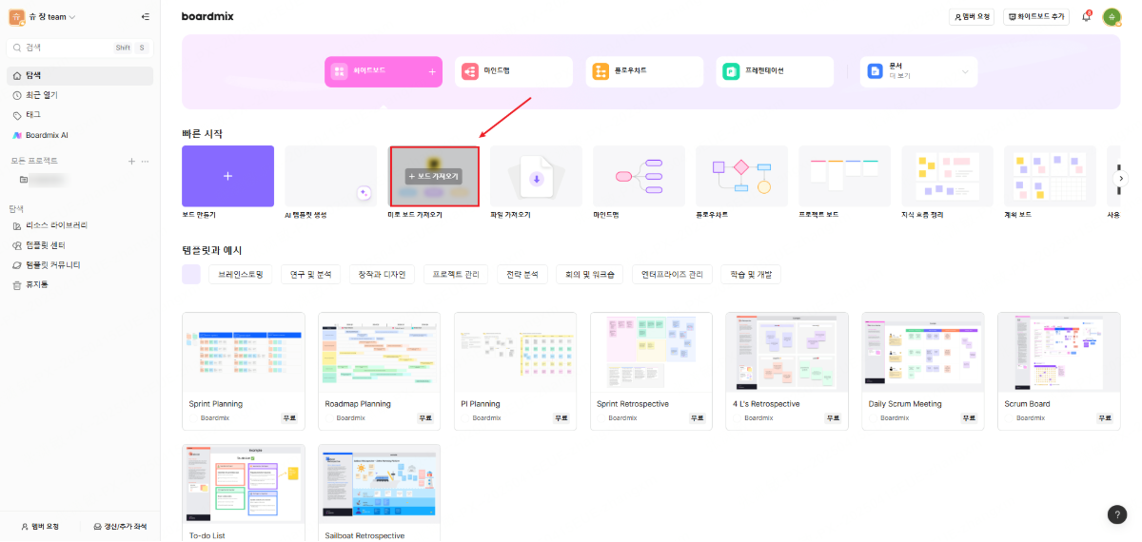Click the green user avatar icon
The width and height of the screenshot is (1142, 542).
(x=1112, y=17)
